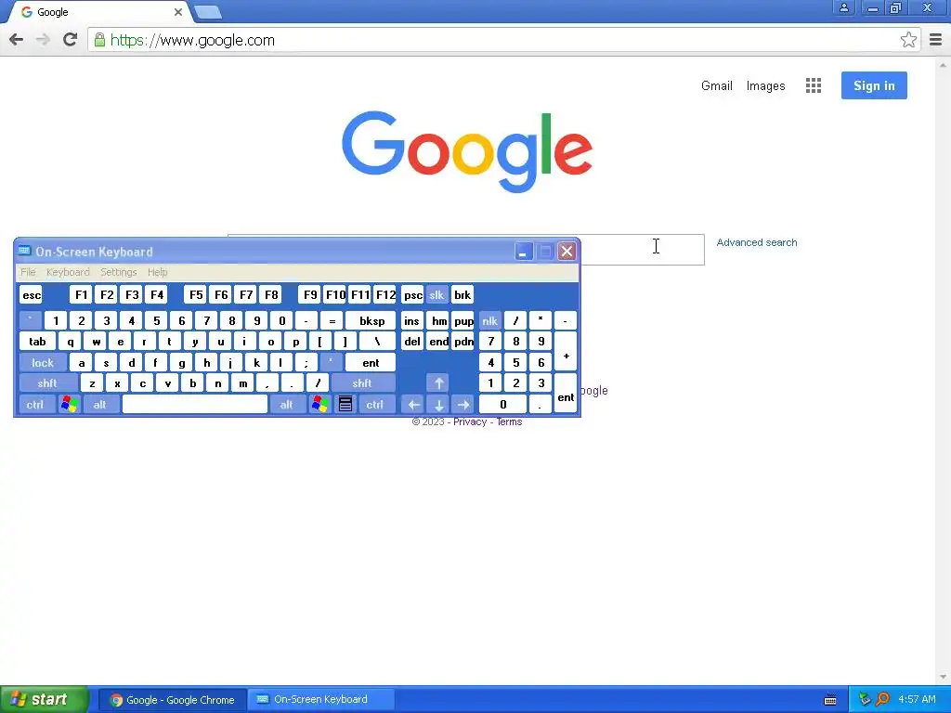Click the spacebar key
This screenshot has height=713, width=951.
[x=195, y=405]
